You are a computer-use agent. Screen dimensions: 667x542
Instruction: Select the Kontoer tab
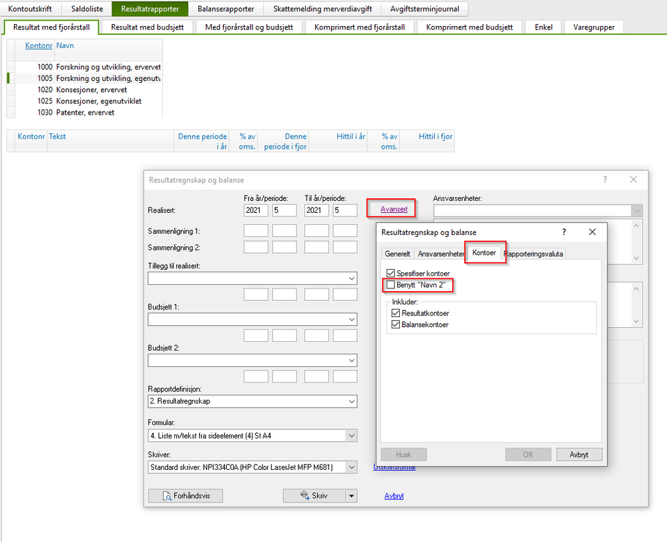pyautogui.click(x=484, y=253)
